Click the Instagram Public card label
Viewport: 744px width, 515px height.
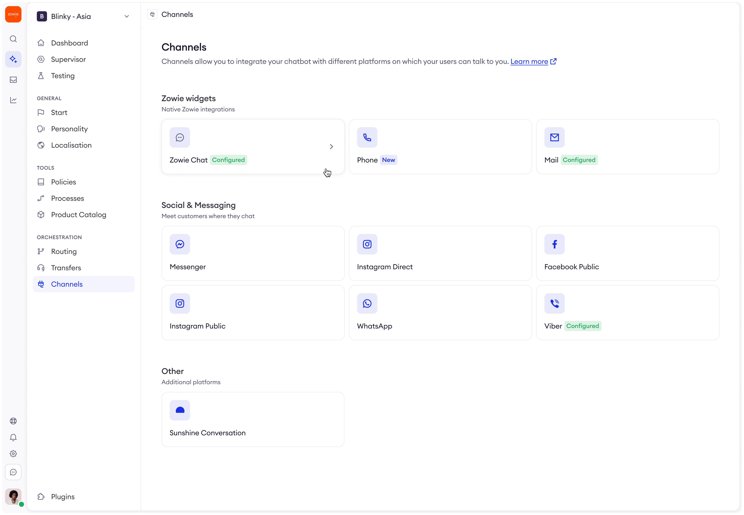tap(197, 326)
